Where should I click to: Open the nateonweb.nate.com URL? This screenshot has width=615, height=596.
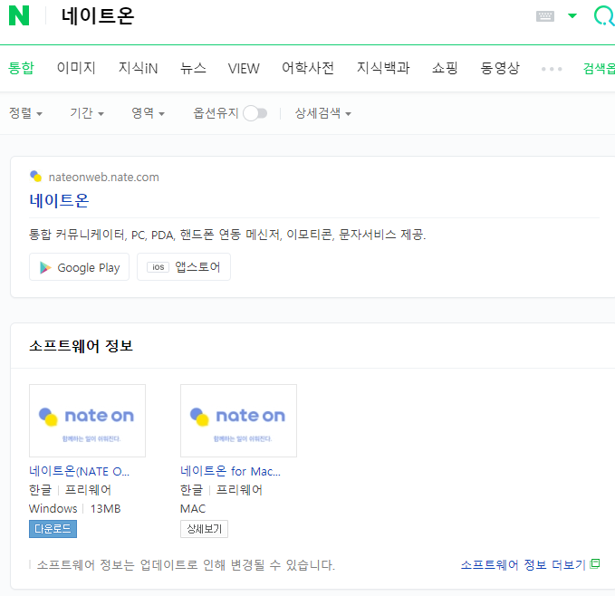coord(103,178)
